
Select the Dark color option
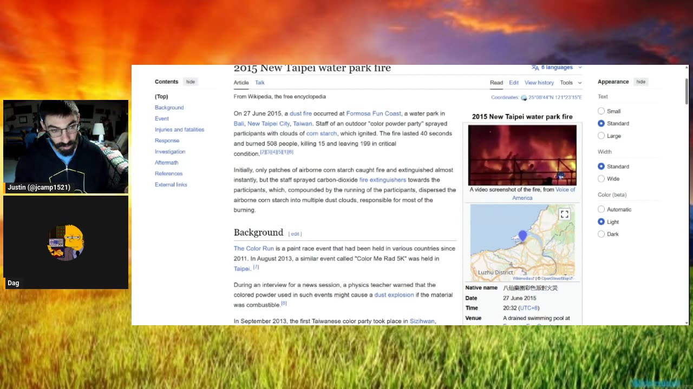(601, 234)
